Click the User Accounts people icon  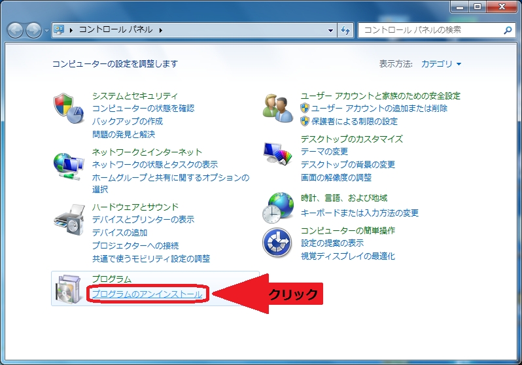point(278,109)
